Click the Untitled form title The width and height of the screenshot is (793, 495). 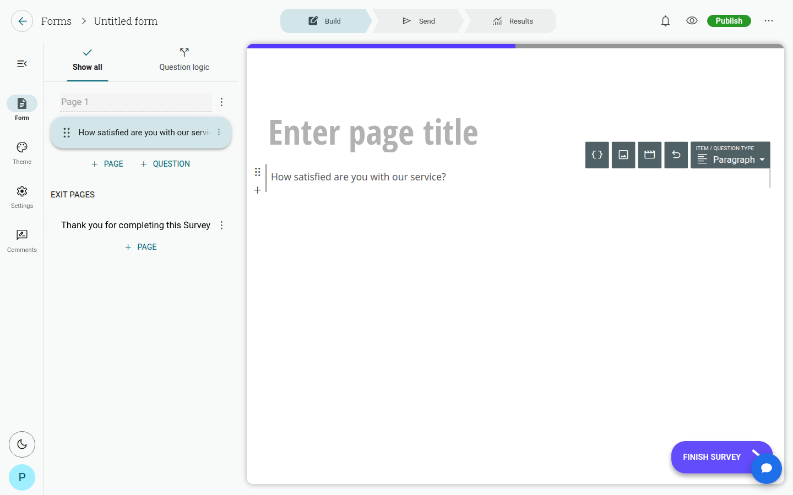pyautogui.click(x=126, y=21)
